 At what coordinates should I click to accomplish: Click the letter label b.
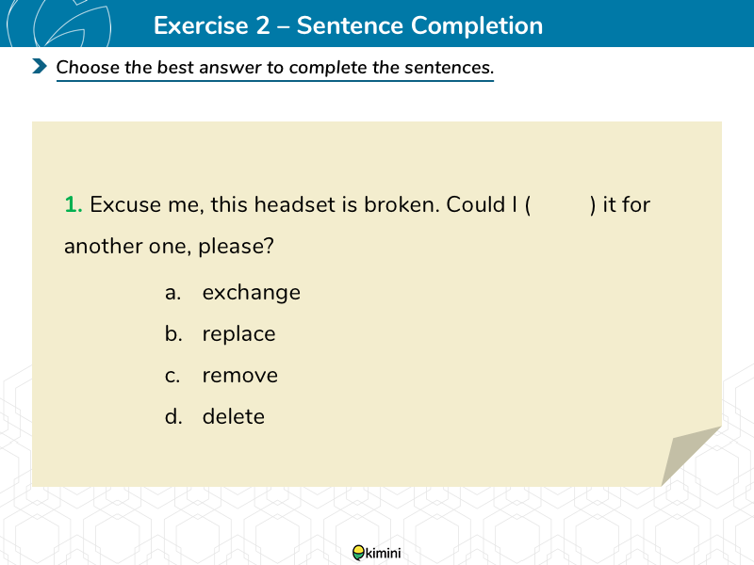pyautogui.click(x=173, y=334)
